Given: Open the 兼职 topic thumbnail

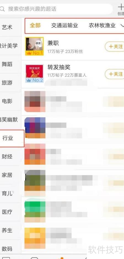Looking at the screenshot, I should (34, 46).
